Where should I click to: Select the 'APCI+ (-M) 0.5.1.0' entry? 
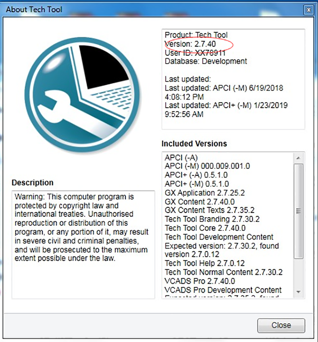click(x=197, y=184)
